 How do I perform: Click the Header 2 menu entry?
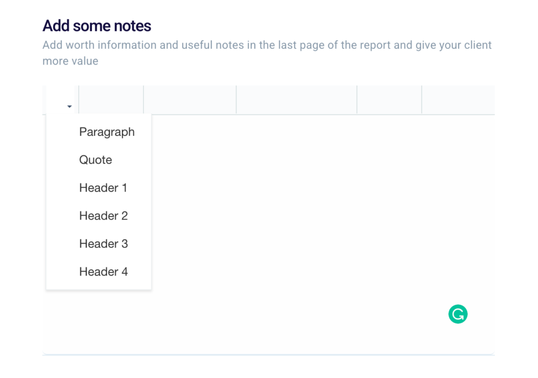(104, 215)
